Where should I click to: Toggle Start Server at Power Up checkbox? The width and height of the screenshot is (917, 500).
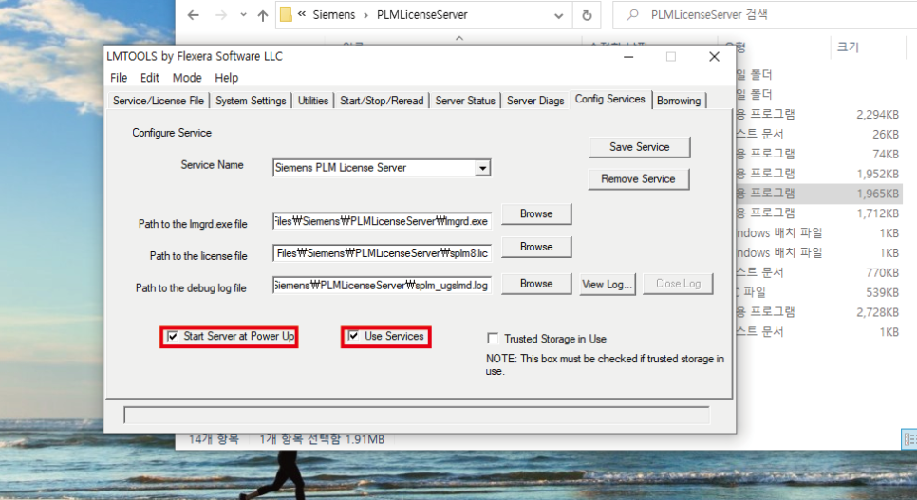coord(173,336)
